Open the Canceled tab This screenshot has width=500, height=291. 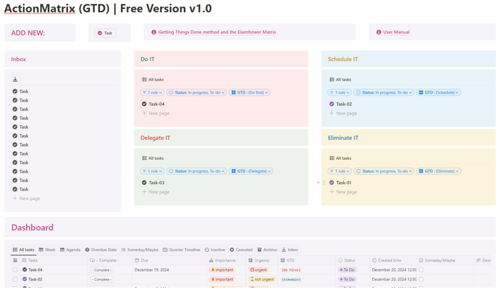click(x=241, y=250)
